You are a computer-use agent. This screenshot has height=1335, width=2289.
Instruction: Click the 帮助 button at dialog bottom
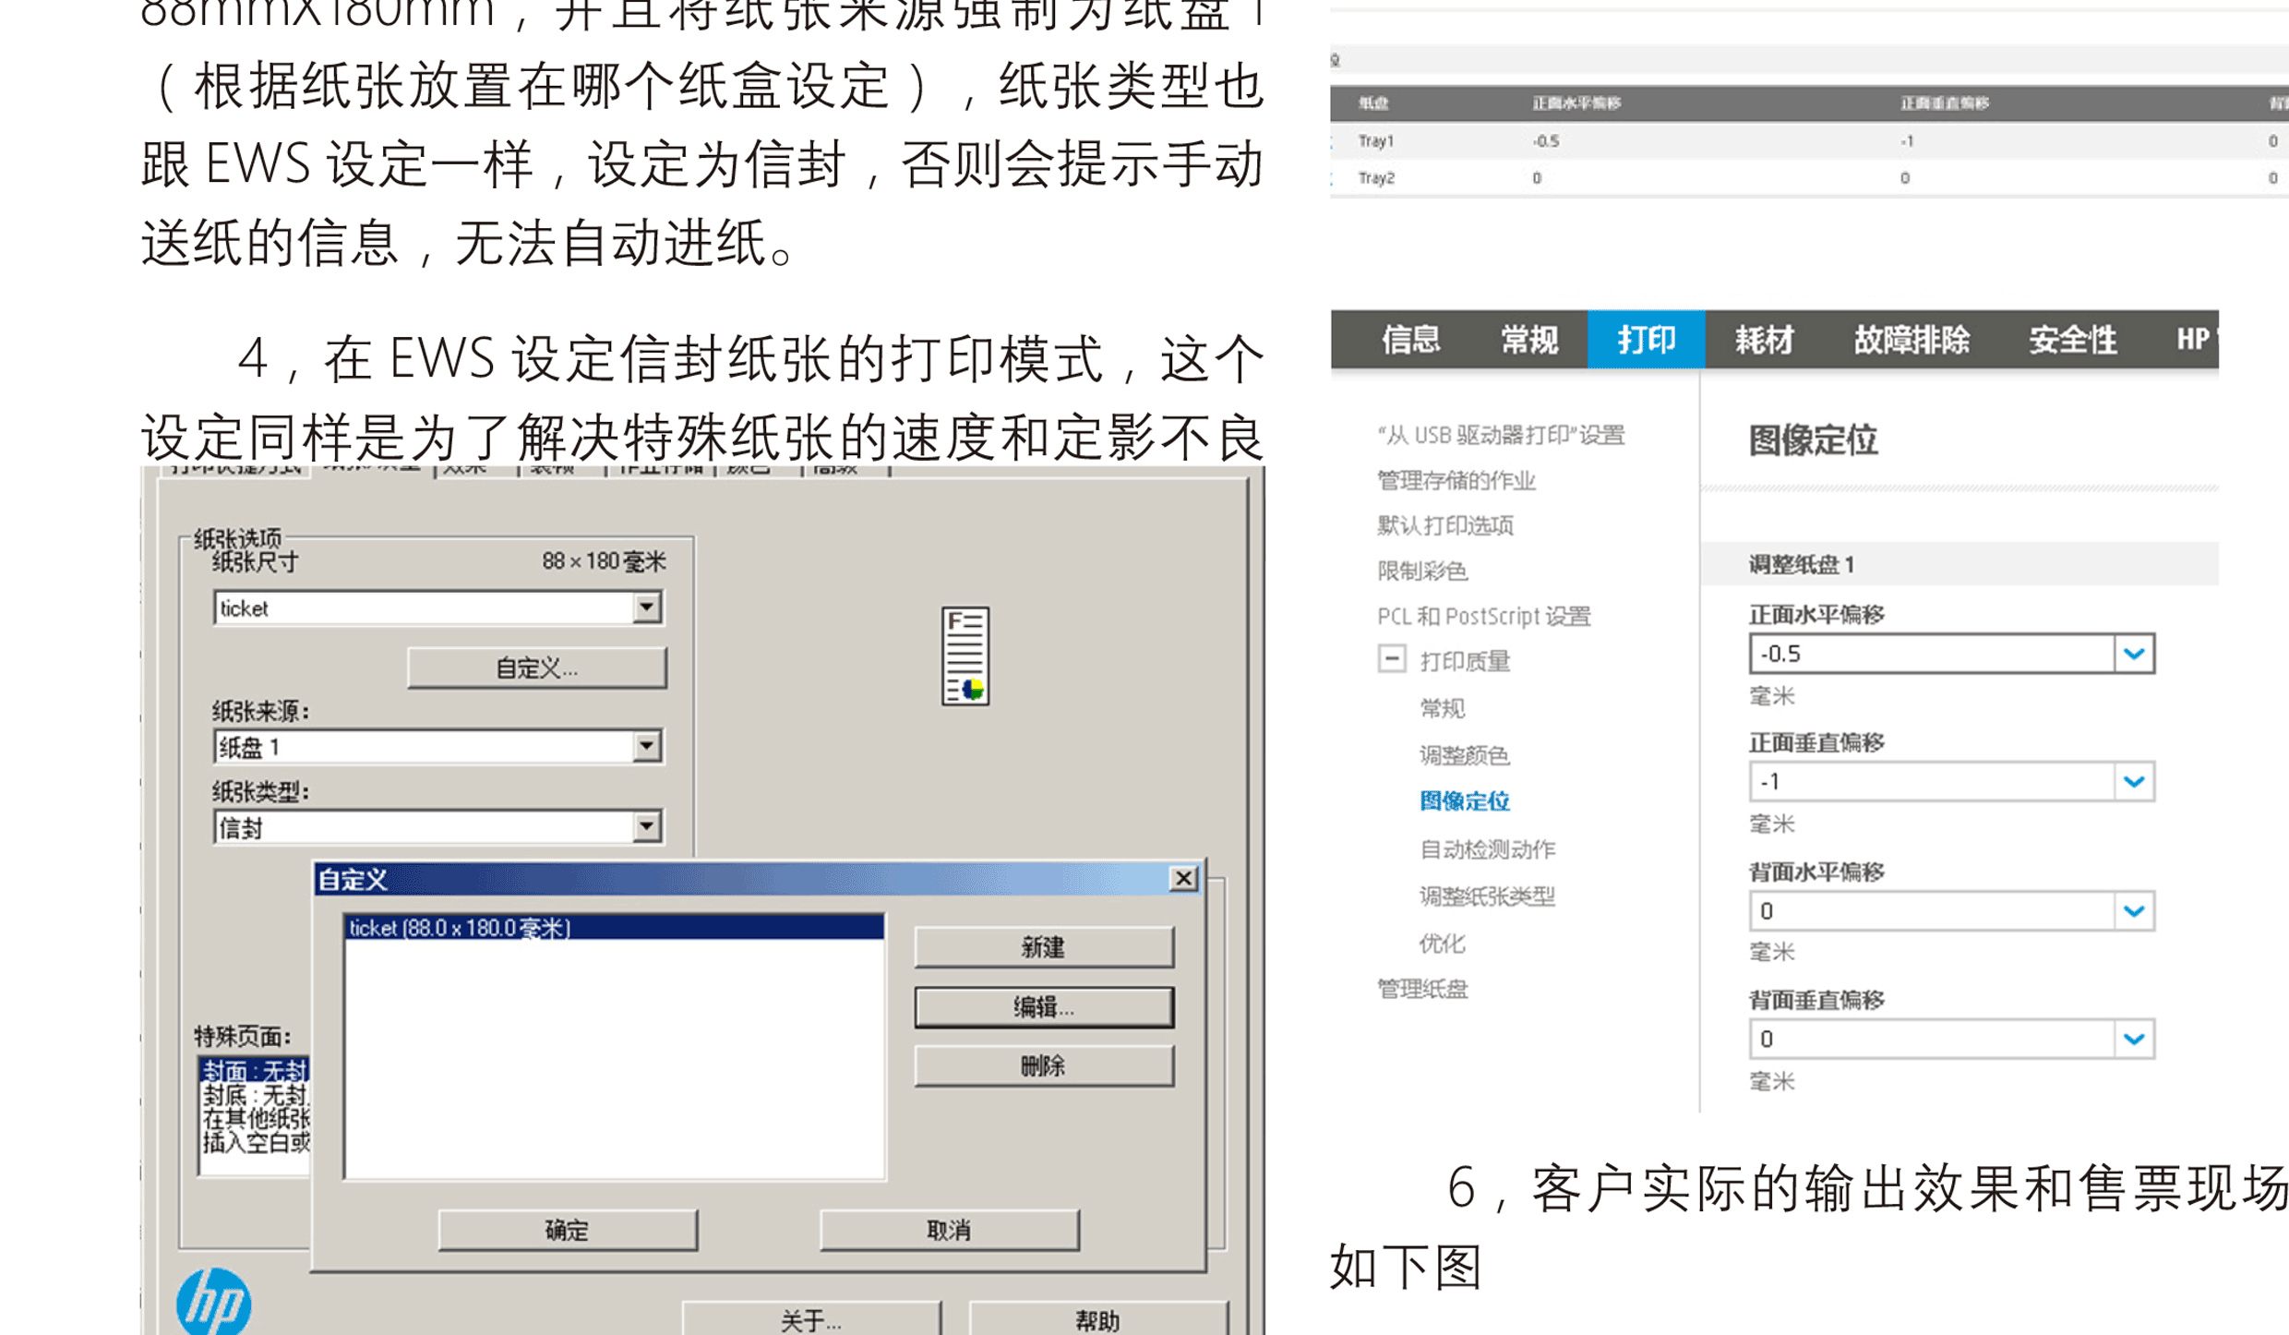coord(1098,1319)
